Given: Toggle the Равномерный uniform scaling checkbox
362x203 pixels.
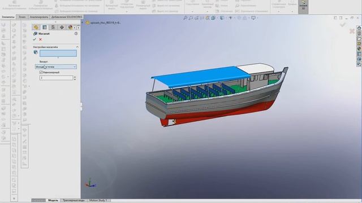Looking at the screenshot, I should [x=41, y=72].
